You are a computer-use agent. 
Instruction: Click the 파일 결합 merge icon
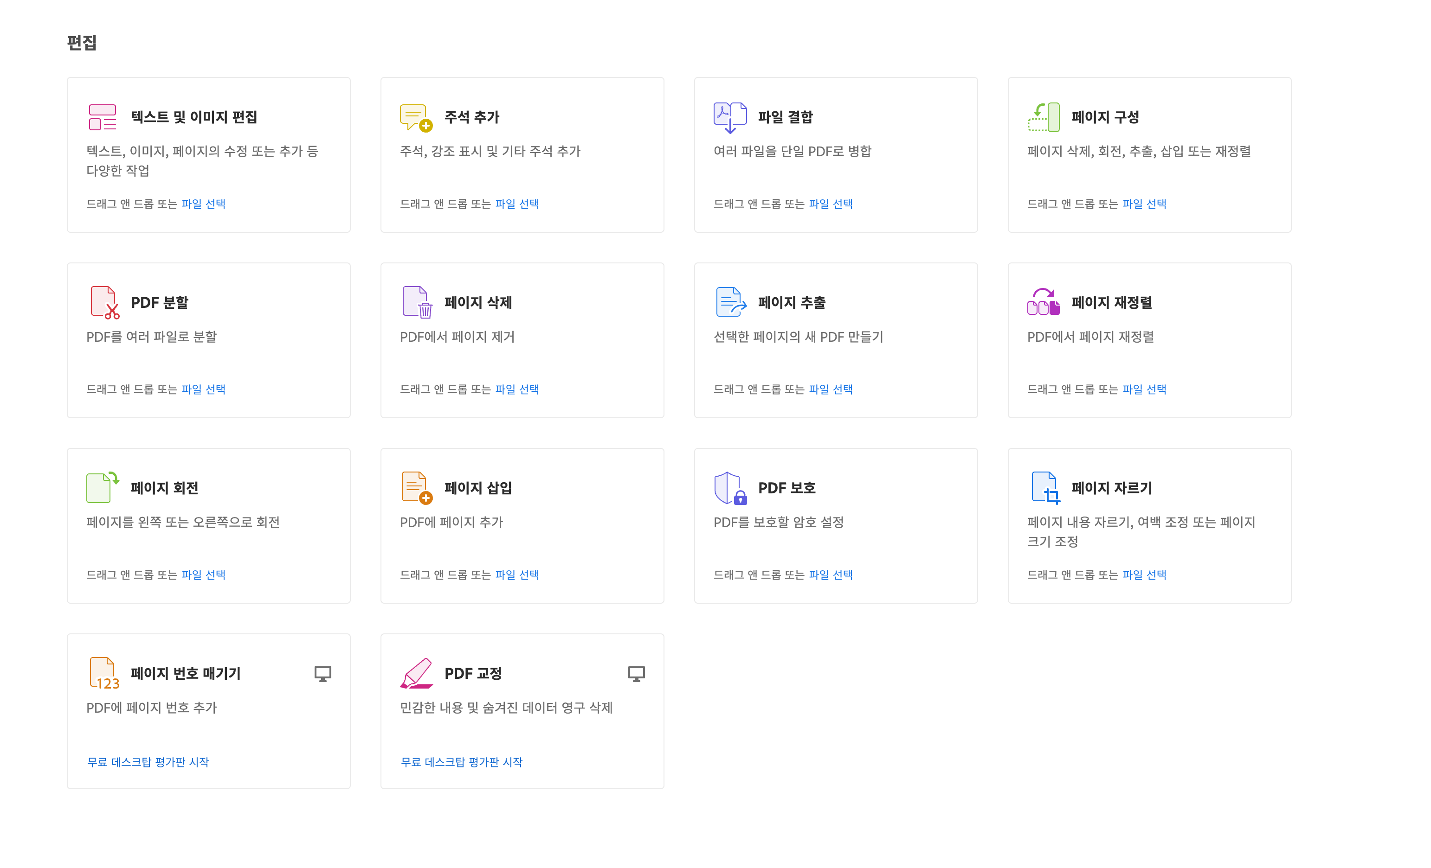pyautogui.click(x=730, y=117)
